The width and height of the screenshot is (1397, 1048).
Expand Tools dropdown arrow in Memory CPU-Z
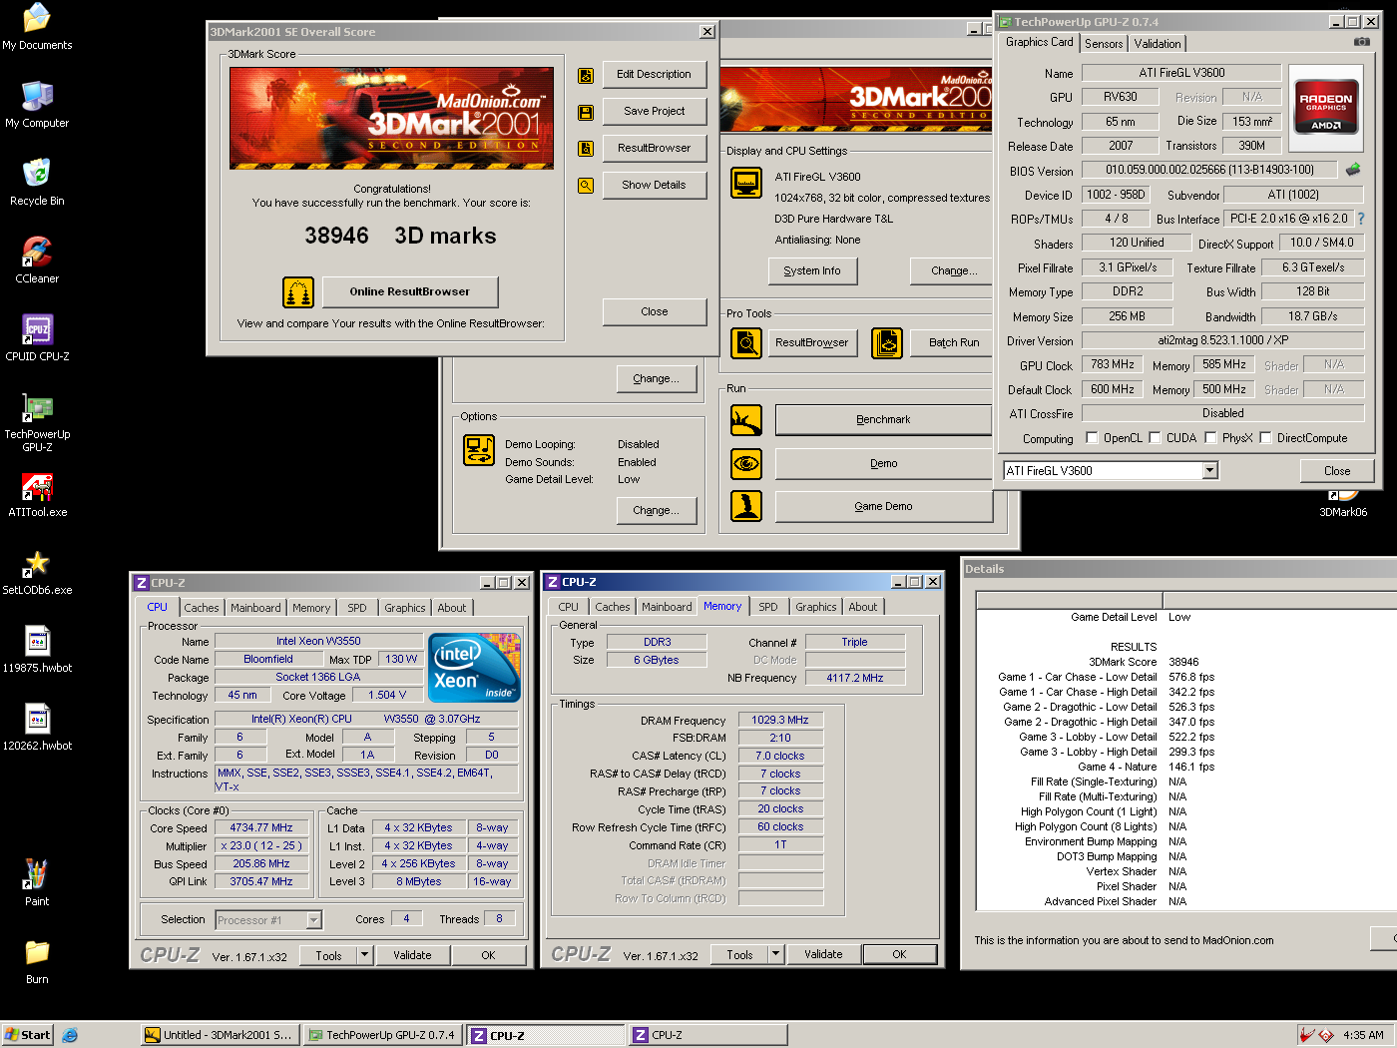click(776, 954)
